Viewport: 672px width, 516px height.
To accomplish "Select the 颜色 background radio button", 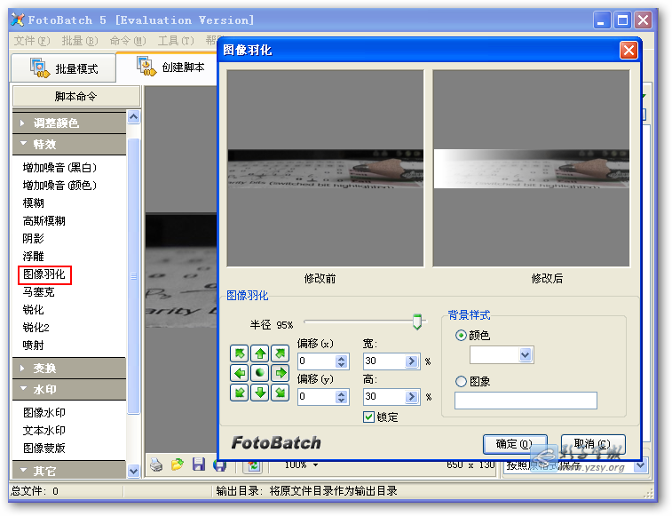I will [x=461, y=335].
